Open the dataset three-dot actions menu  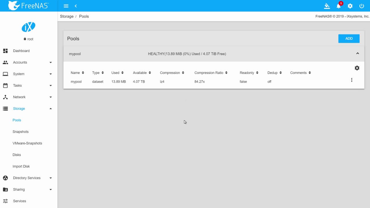click(352, 80)
